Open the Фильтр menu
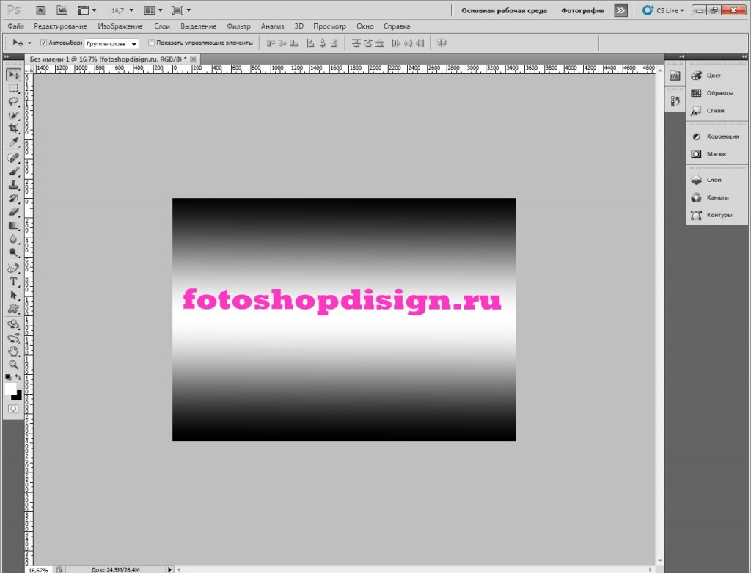The image size is (751, 573). pos(238,26)
